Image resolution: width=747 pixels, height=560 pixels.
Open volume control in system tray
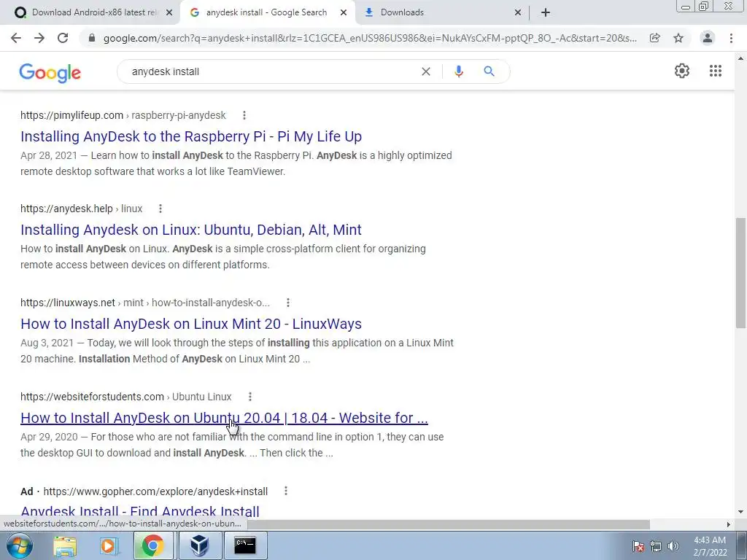(x=673, y=546)
